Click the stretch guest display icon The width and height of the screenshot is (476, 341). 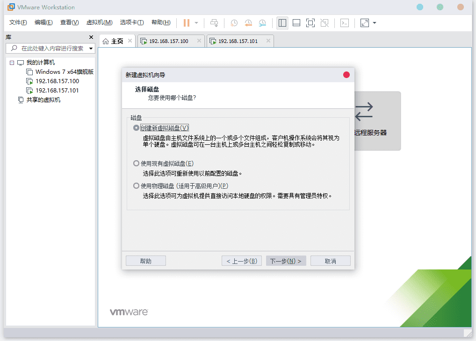pos(365,23)
